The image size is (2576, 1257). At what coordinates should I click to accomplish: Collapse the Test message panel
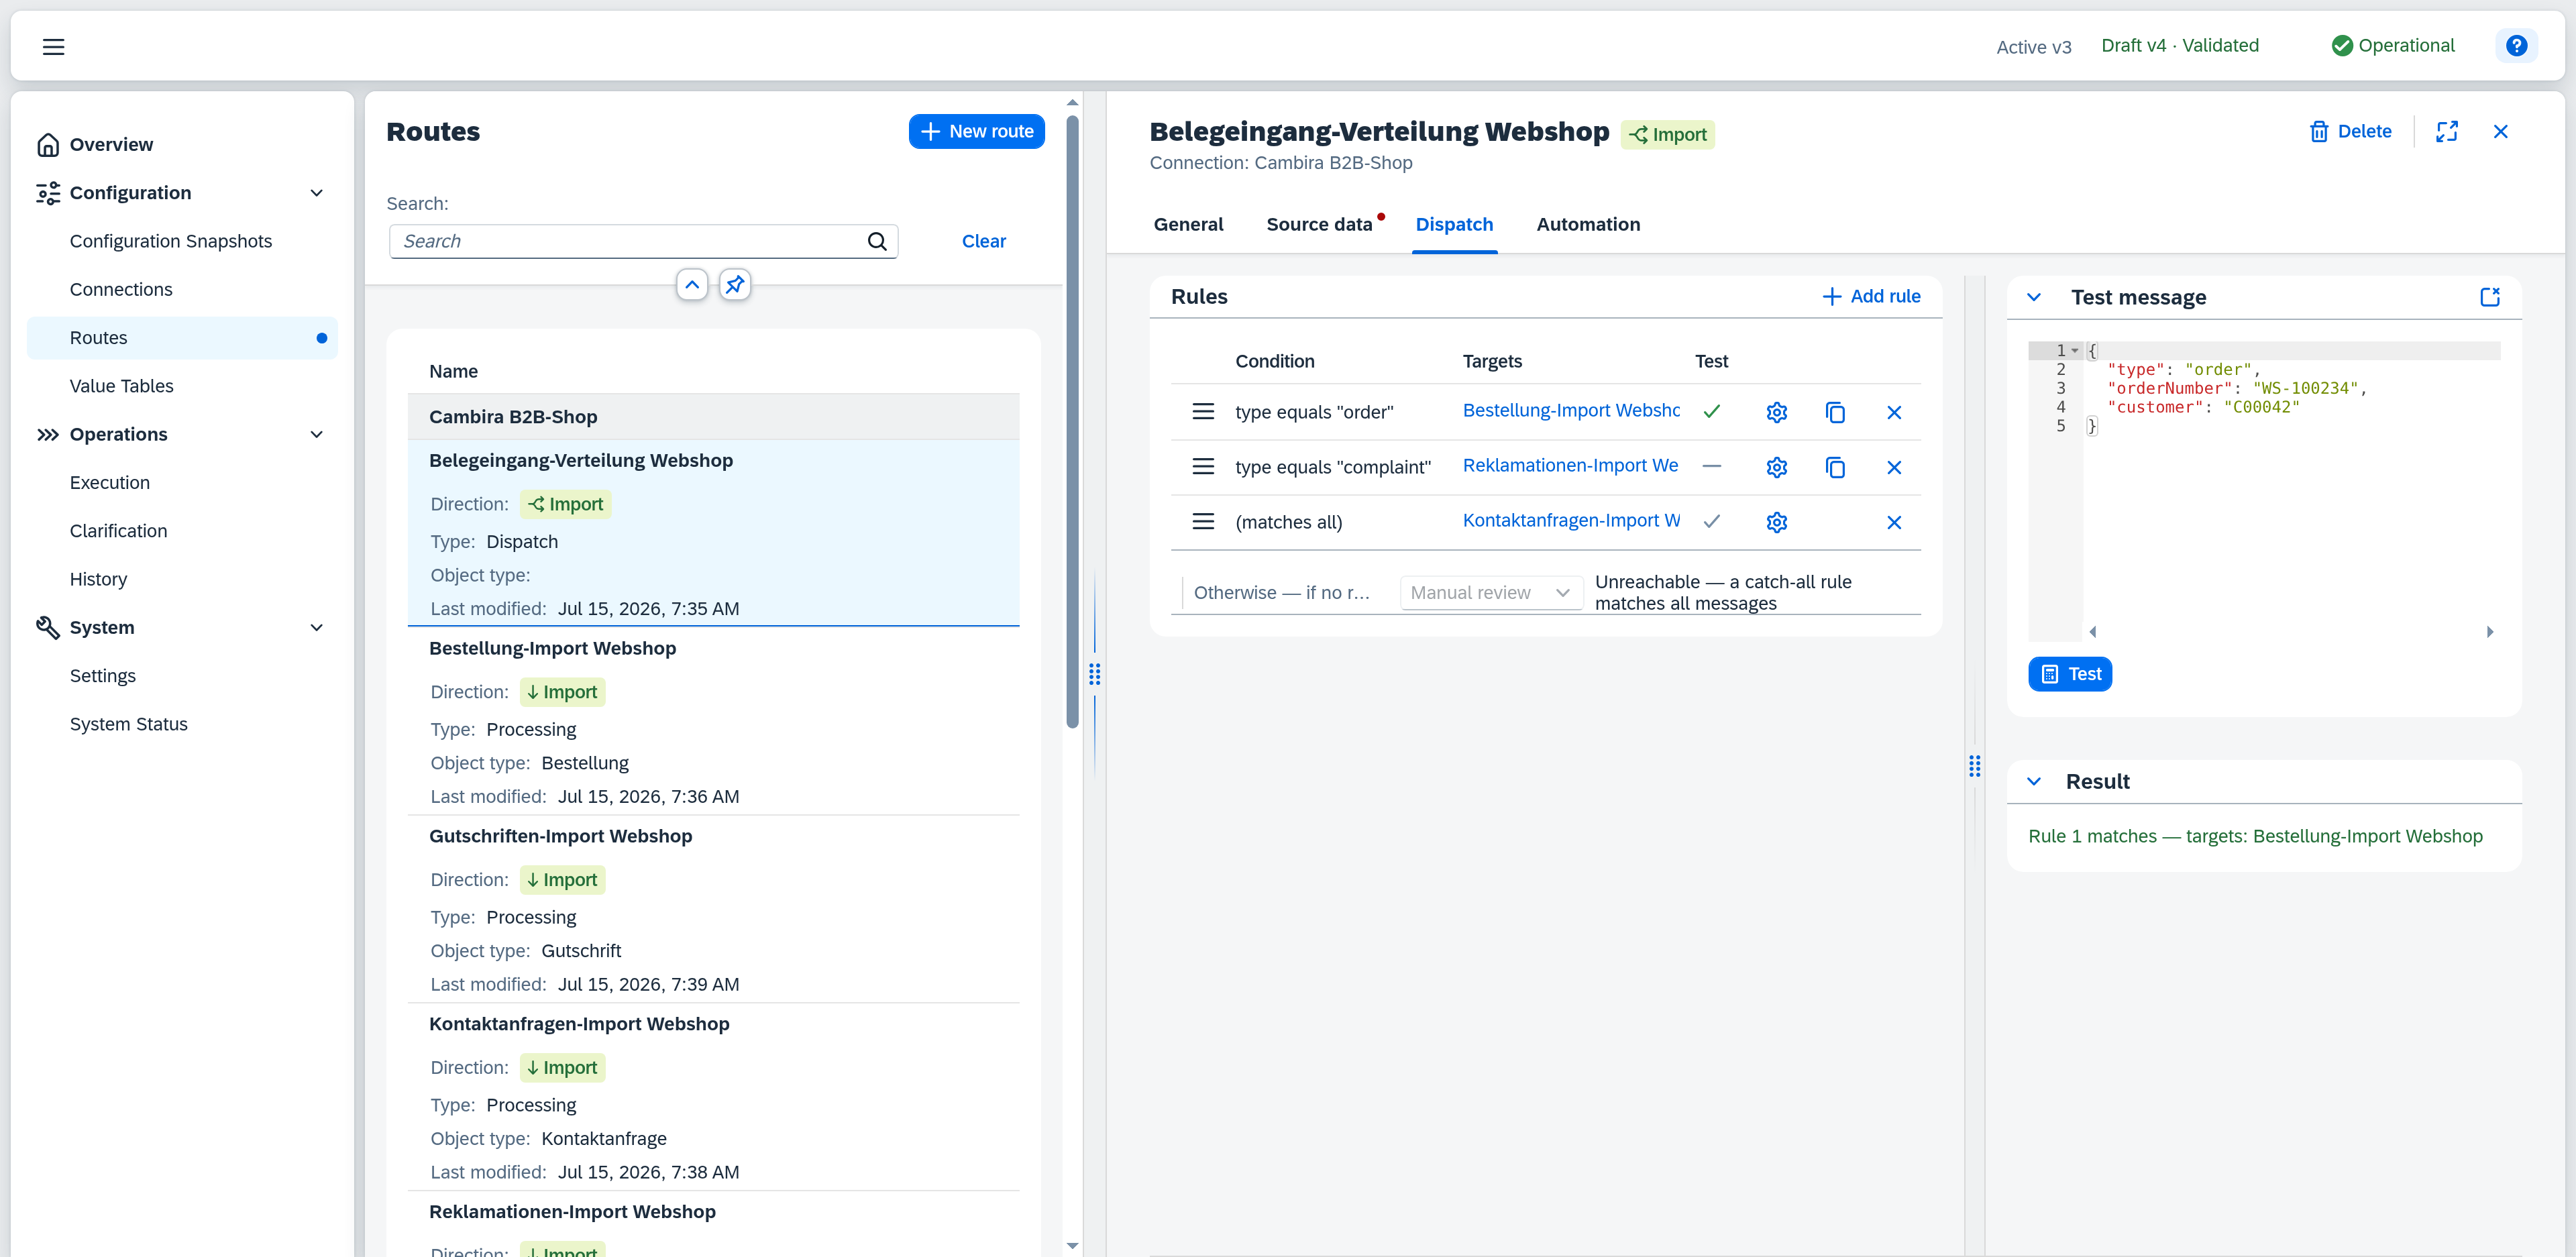pyautogui.click(x=2034, y=297)
